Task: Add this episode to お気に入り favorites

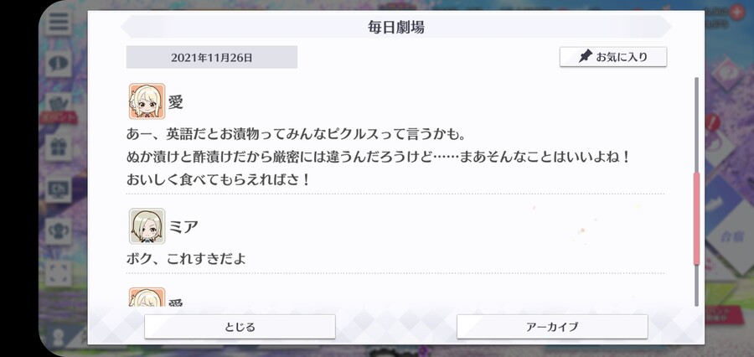Action: [613, 57]
